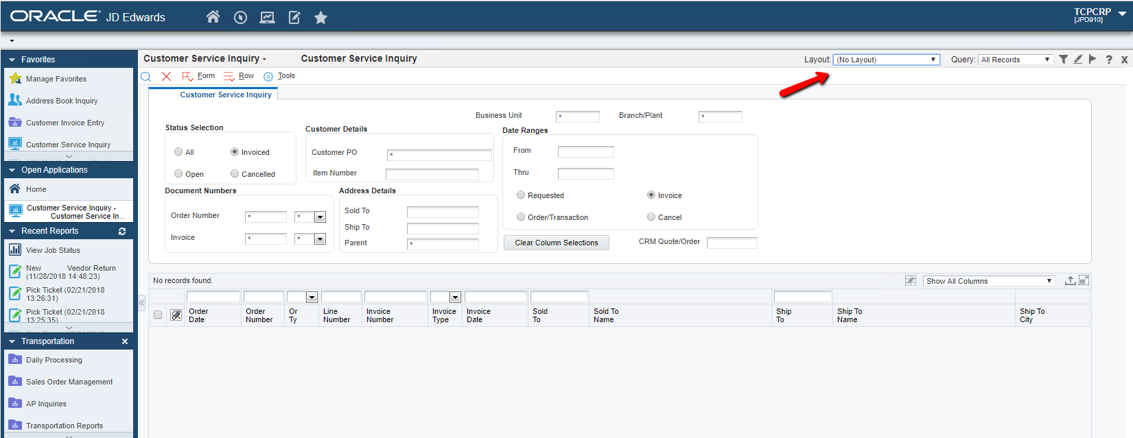Select the Invoiced status radio button
The height and width of the screenshot is (438, 1133).
235,152
